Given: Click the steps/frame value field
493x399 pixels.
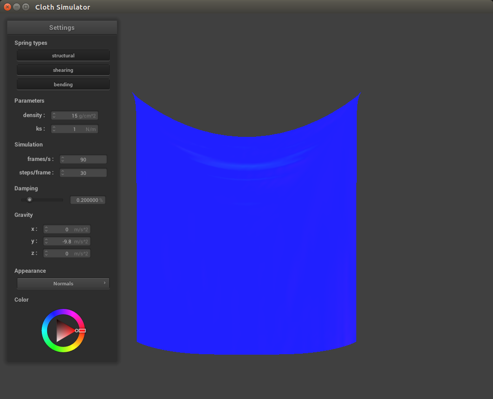Looking at the screenshot, I should (83, 173).
